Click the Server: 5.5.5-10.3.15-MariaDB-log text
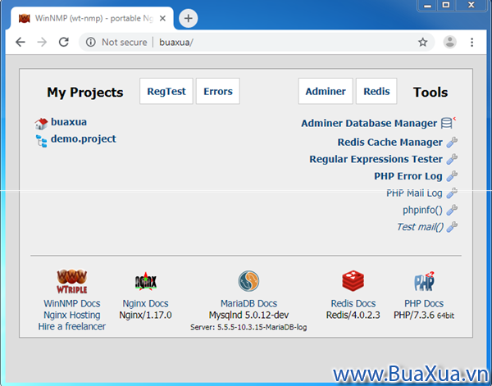Image resolution: width=492 pixels, height=386 pixels. tap(248, 327)
